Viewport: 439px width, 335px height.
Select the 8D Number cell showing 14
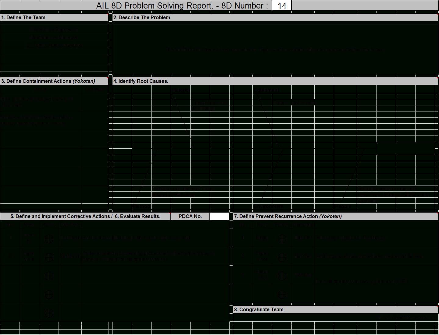point(282,6)
